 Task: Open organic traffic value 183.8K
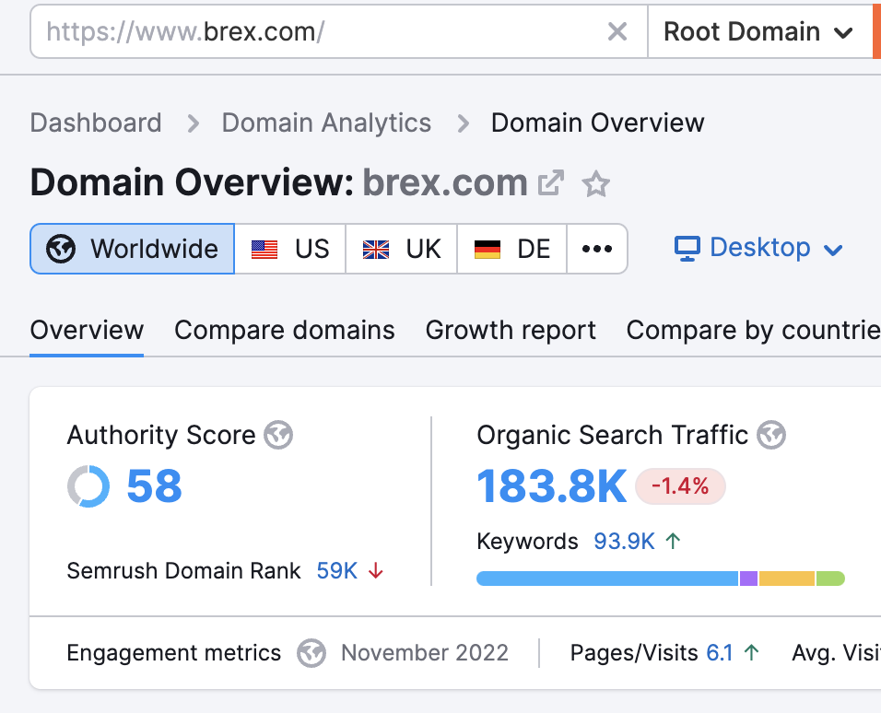point(551,486)
